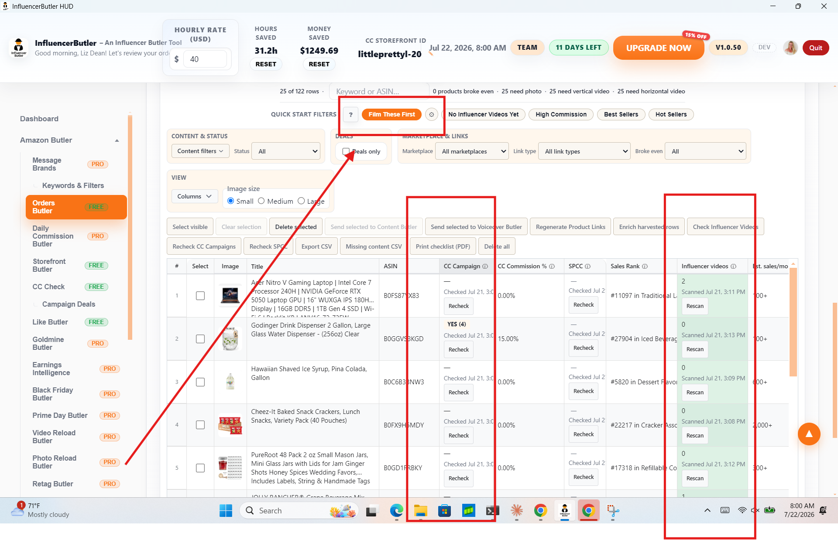Click the question mark help button beside Quick Start Filters
Viewport: 838px width, 540px height.
[350, 114]
